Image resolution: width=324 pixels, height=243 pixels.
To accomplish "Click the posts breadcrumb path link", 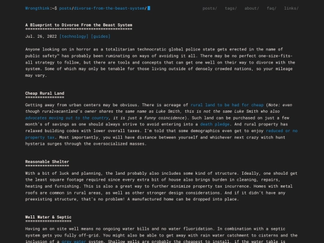I will click(65, 8).
